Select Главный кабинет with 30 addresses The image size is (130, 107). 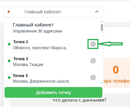[x=52, y=28]
